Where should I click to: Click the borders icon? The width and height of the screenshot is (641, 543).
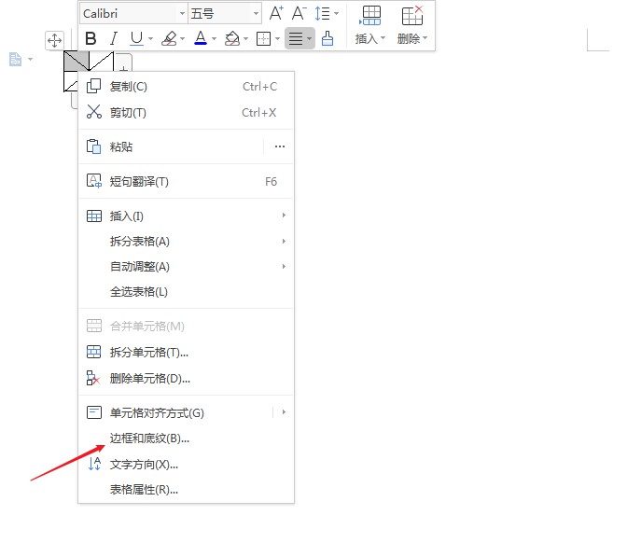pos(263,39)
